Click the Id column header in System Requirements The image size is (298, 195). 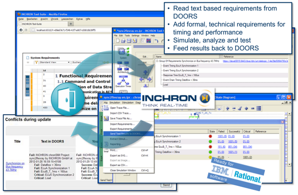point(44,70)
